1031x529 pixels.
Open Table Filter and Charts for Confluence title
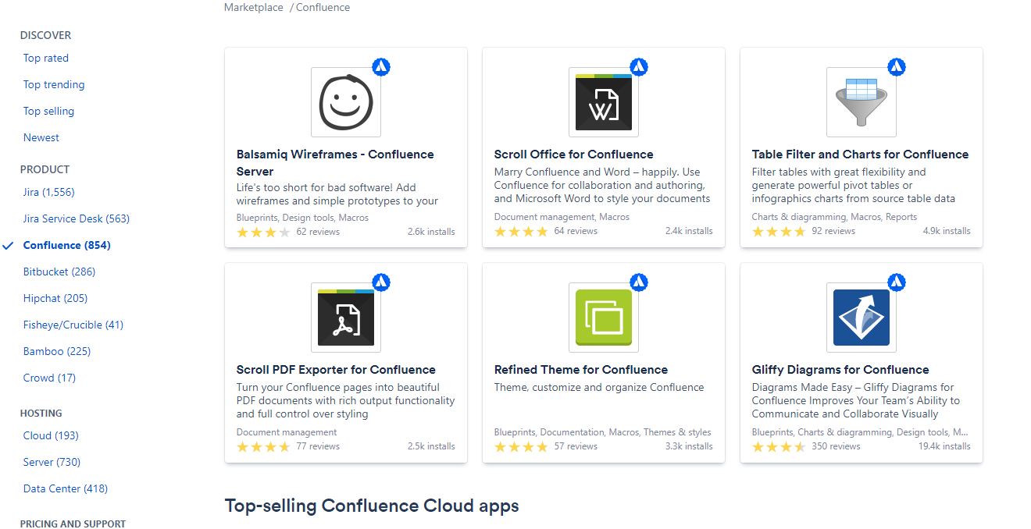tap(860, 154)
